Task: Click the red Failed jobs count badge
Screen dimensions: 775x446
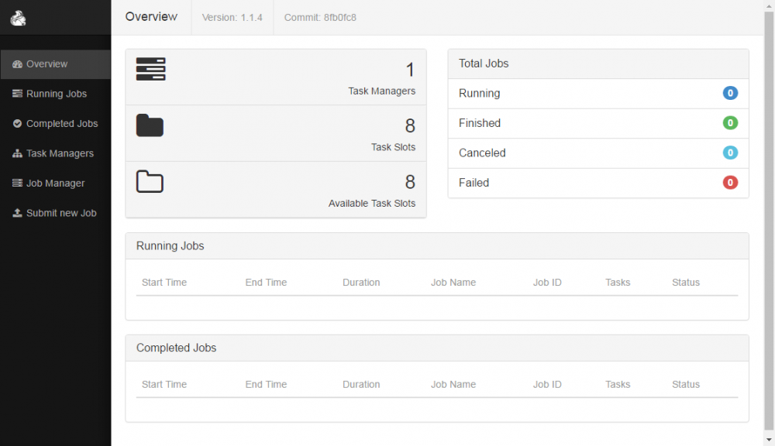Action: (x=730, y=183)
